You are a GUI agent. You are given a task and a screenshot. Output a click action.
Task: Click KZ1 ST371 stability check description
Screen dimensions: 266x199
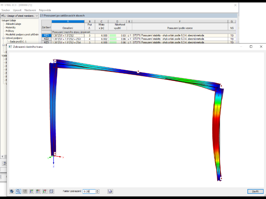[x=168, y=36]
